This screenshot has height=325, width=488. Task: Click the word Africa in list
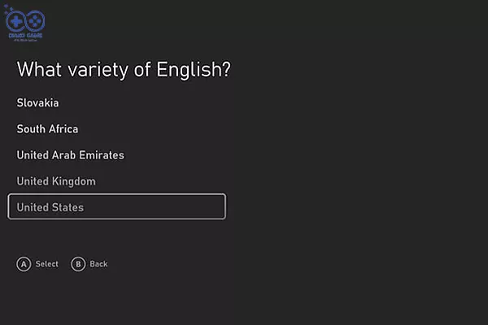63,129
